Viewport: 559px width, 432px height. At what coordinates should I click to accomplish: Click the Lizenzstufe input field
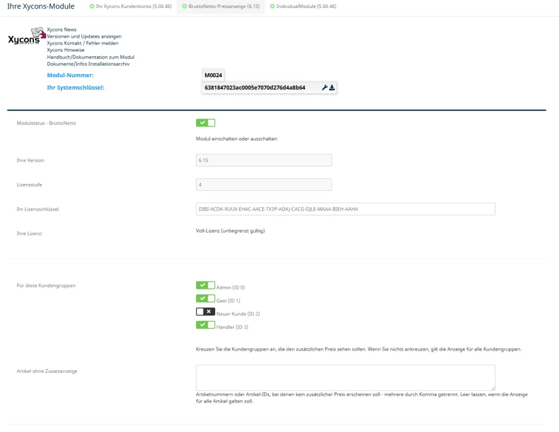point(264,185)
